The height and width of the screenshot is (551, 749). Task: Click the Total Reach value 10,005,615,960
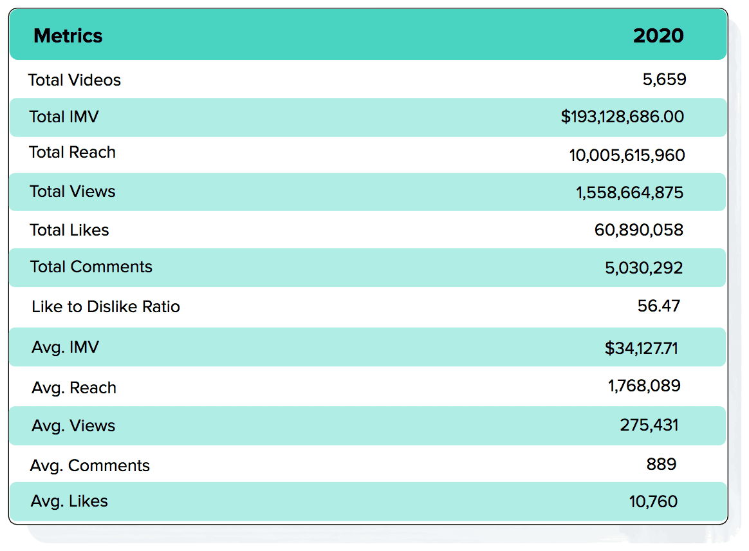click(x=627, y=155)
